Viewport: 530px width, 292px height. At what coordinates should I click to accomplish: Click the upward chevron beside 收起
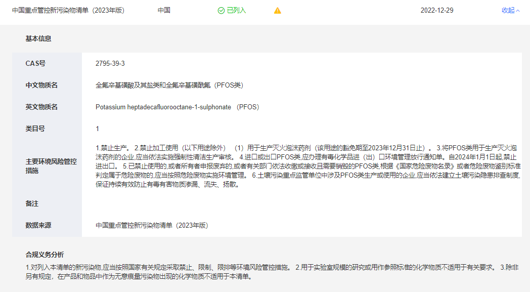click(517, 11)
